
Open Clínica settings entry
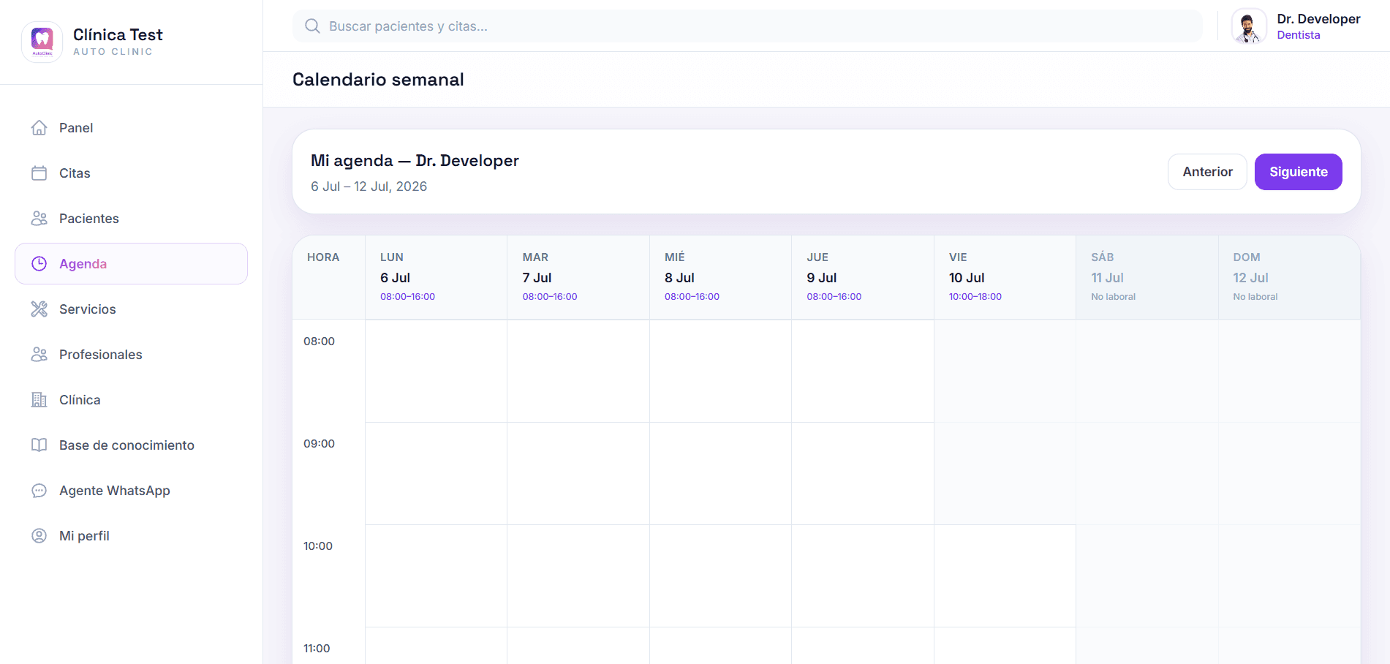[131, 400]
